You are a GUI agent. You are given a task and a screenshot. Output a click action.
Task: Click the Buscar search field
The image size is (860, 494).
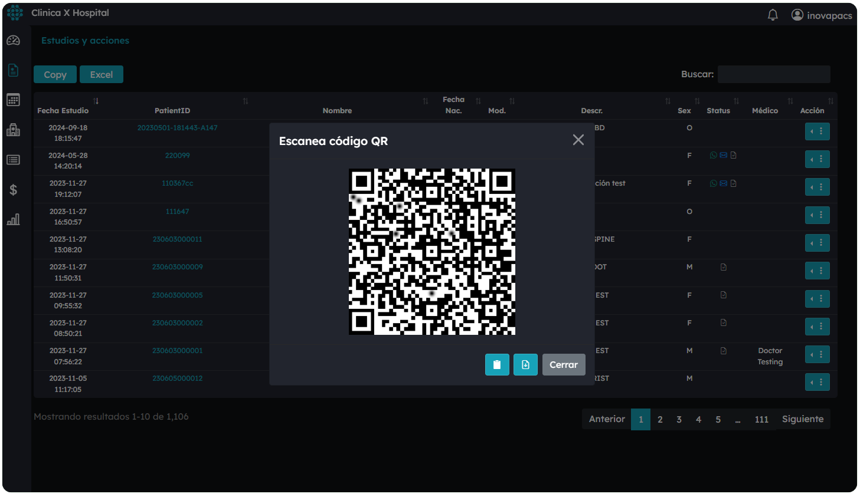[774, 74]
